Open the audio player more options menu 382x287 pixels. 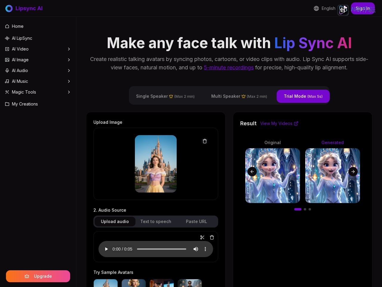point(205,249)
